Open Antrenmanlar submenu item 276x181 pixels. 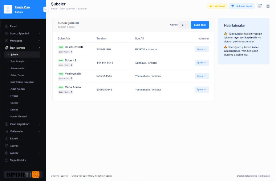coord(17,68)
